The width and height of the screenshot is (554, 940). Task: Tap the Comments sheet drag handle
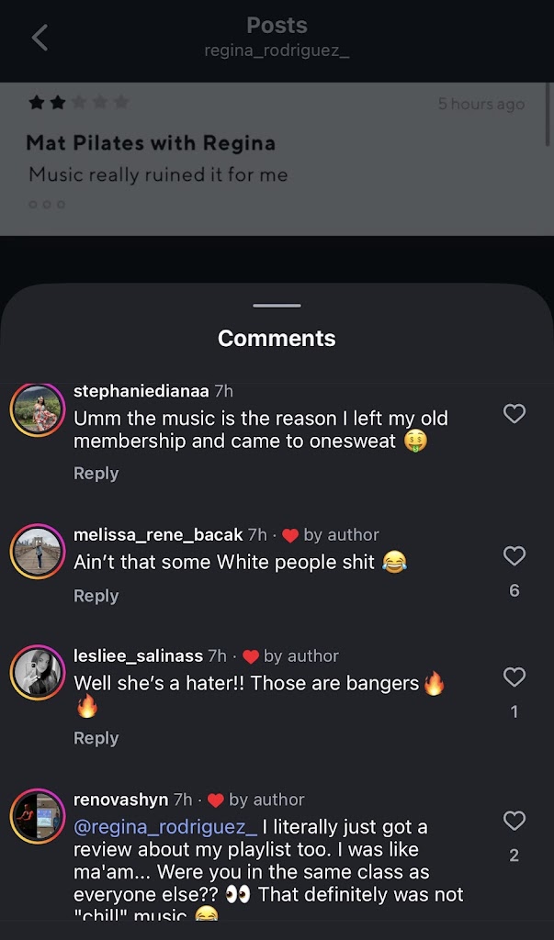277,305
